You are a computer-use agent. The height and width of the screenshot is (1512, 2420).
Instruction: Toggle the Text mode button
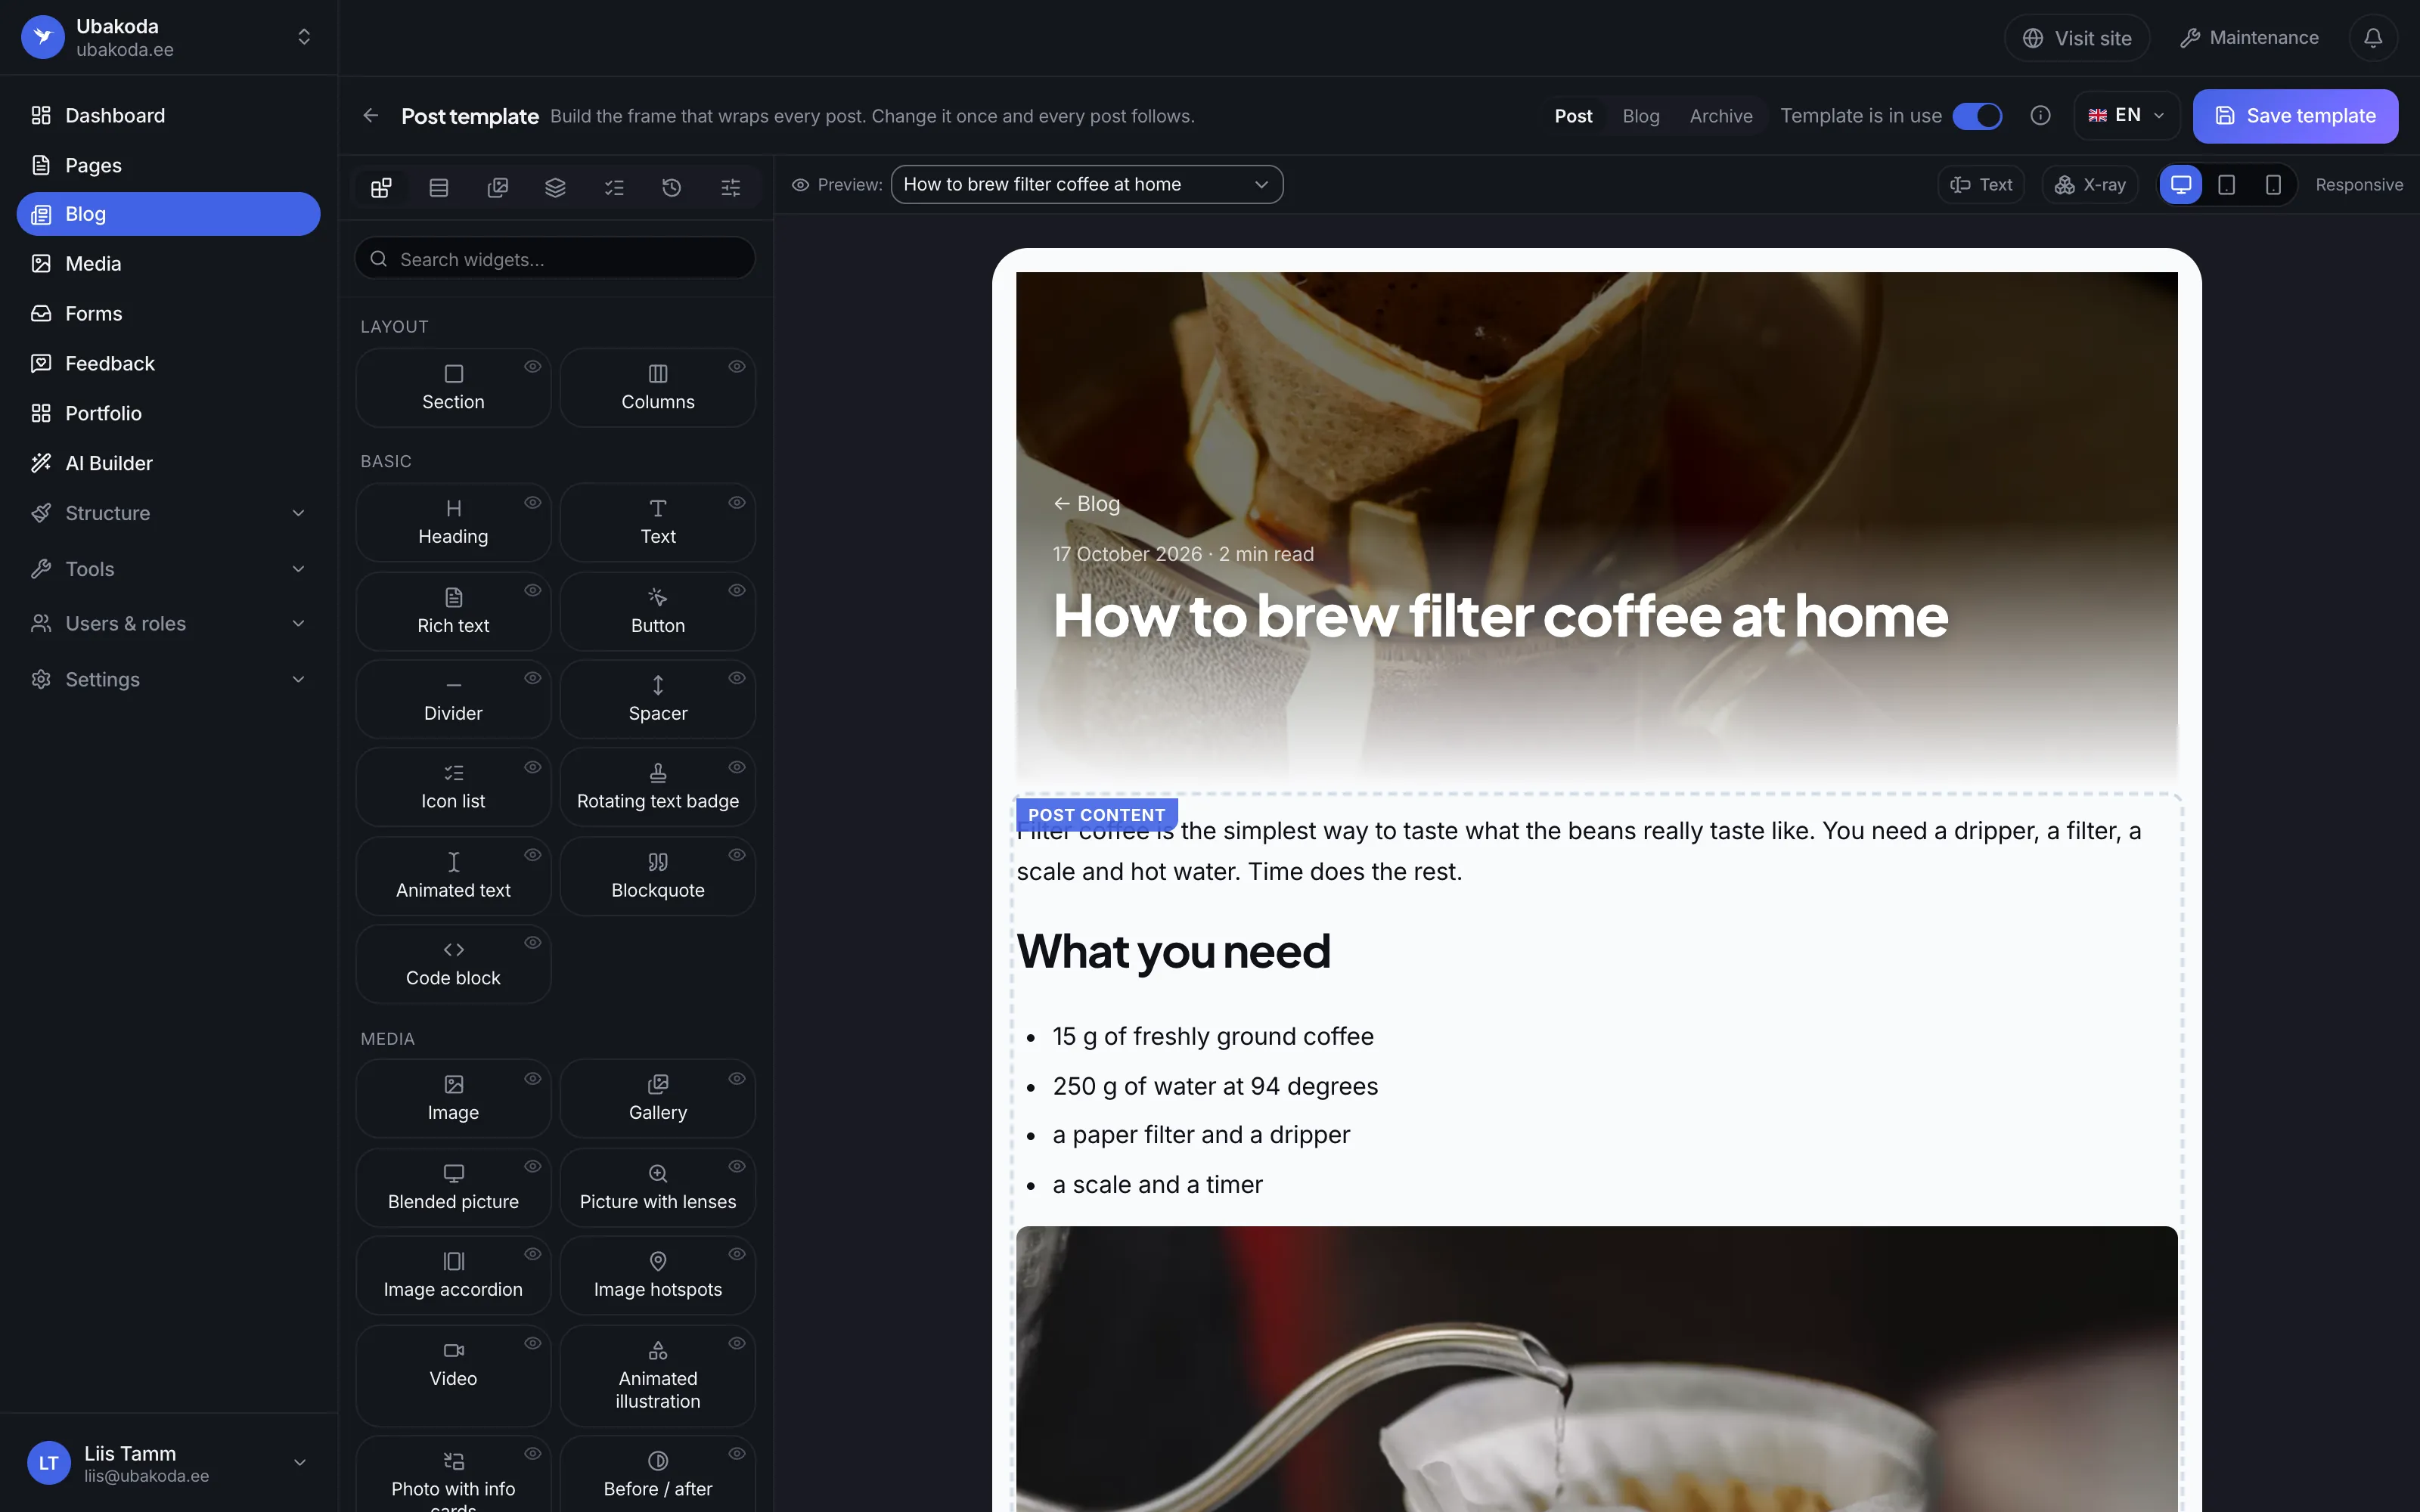(x=1981, y=185)
